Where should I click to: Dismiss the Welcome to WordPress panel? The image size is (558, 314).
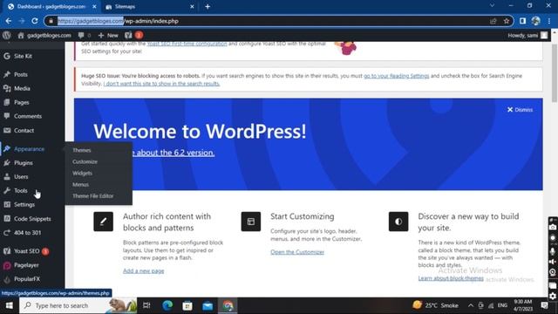(520, 110)
